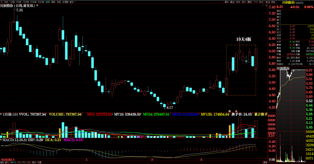Click the 川润股份 label on the mini intraday chart

click(283, 69)
